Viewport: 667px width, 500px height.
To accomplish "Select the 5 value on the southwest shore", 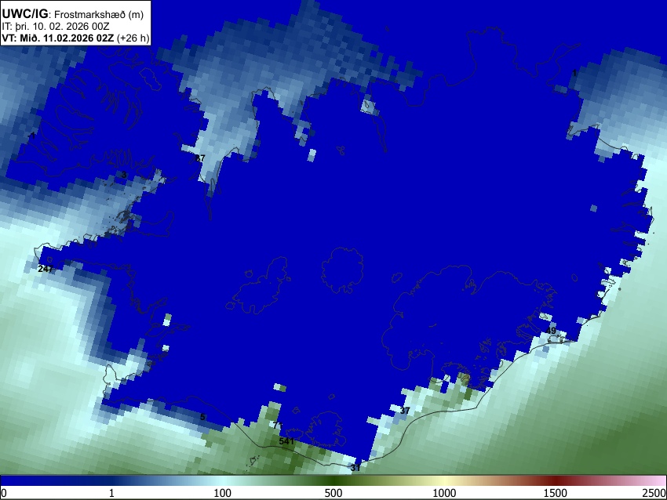I will 202,417.
